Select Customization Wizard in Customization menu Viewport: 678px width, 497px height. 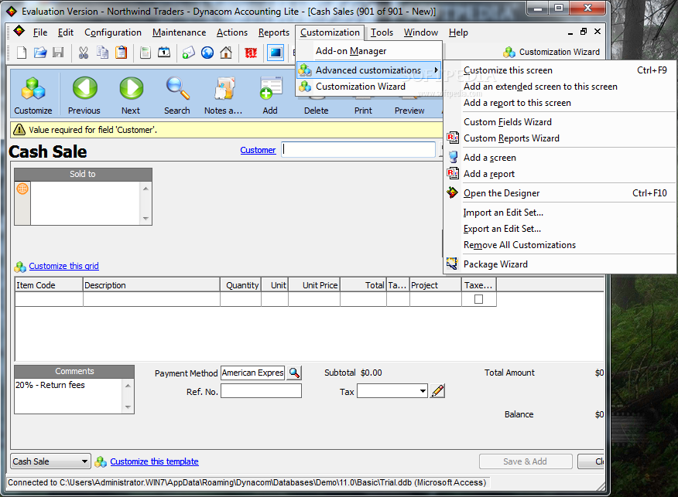pyautogui.click(x=369, y=87)
